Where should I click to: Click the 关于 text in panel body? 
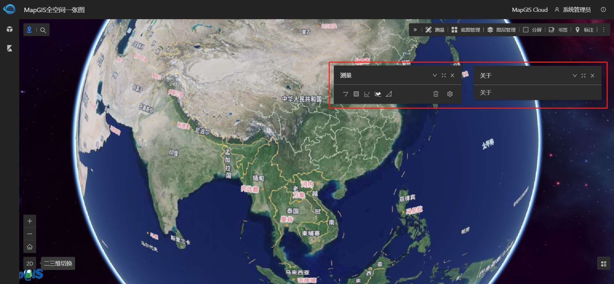(485, 93)
